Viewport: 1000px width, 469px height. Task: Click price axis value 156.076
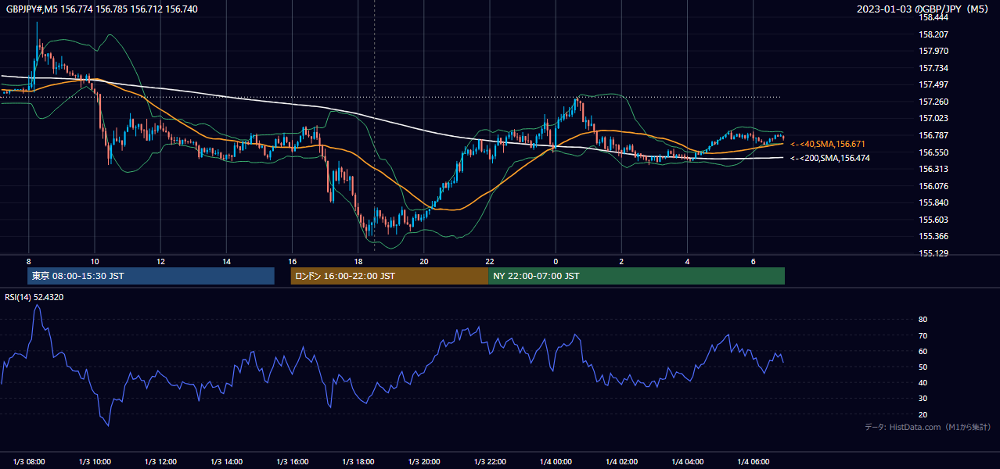pos(933,186)
